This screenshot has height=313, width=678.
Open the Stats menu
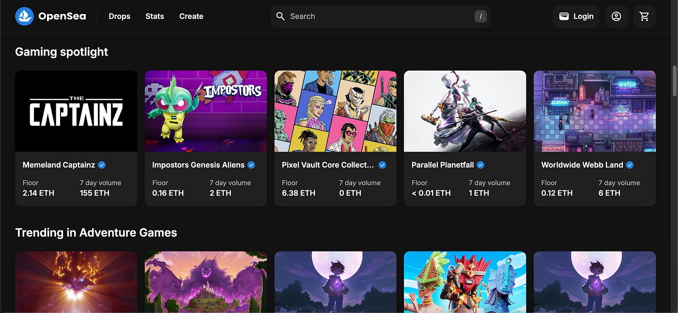click(x=154, y=16)
